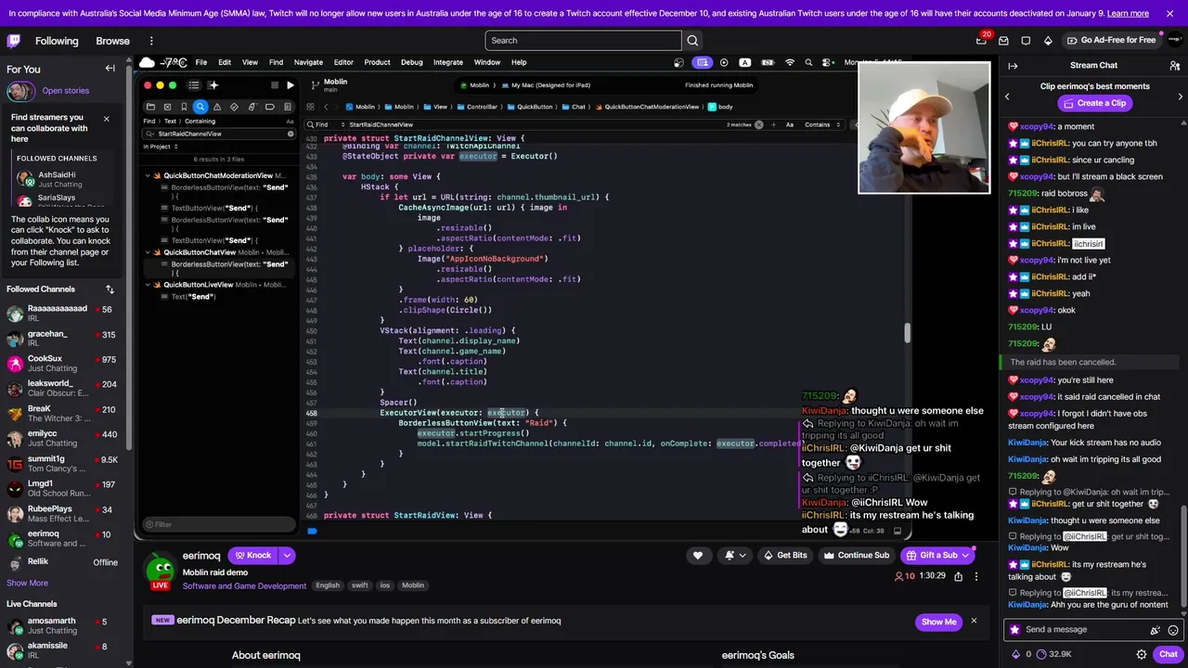Open Software and Game Development category link
Screen dimensions: 1188x668
(244, 586)
